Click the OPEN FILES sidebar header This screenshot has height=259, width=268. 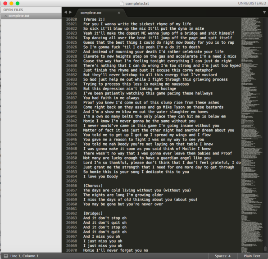(x=13, y=10)
